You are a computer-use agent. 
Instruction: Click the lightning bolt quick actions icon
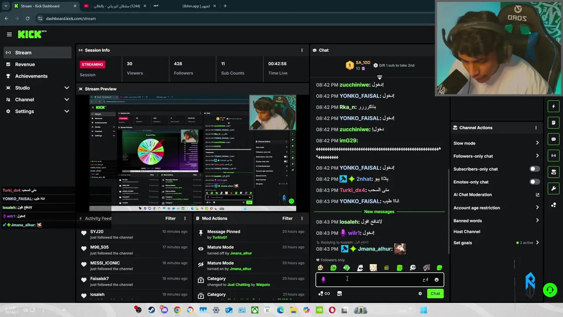click(x=553, y=107)
